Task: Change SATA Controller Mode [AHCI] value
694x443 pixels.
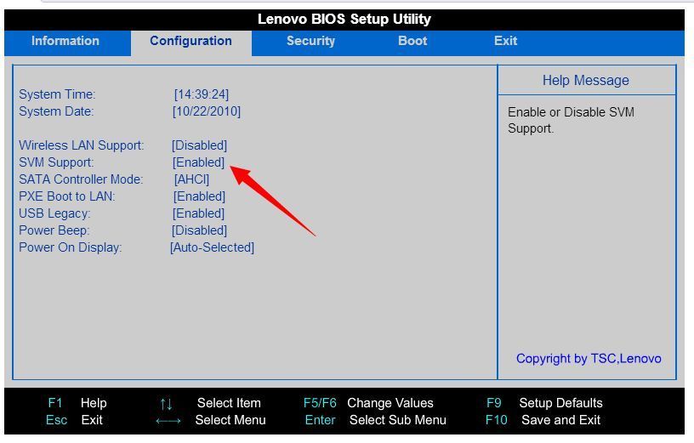Action: [191, 179]
